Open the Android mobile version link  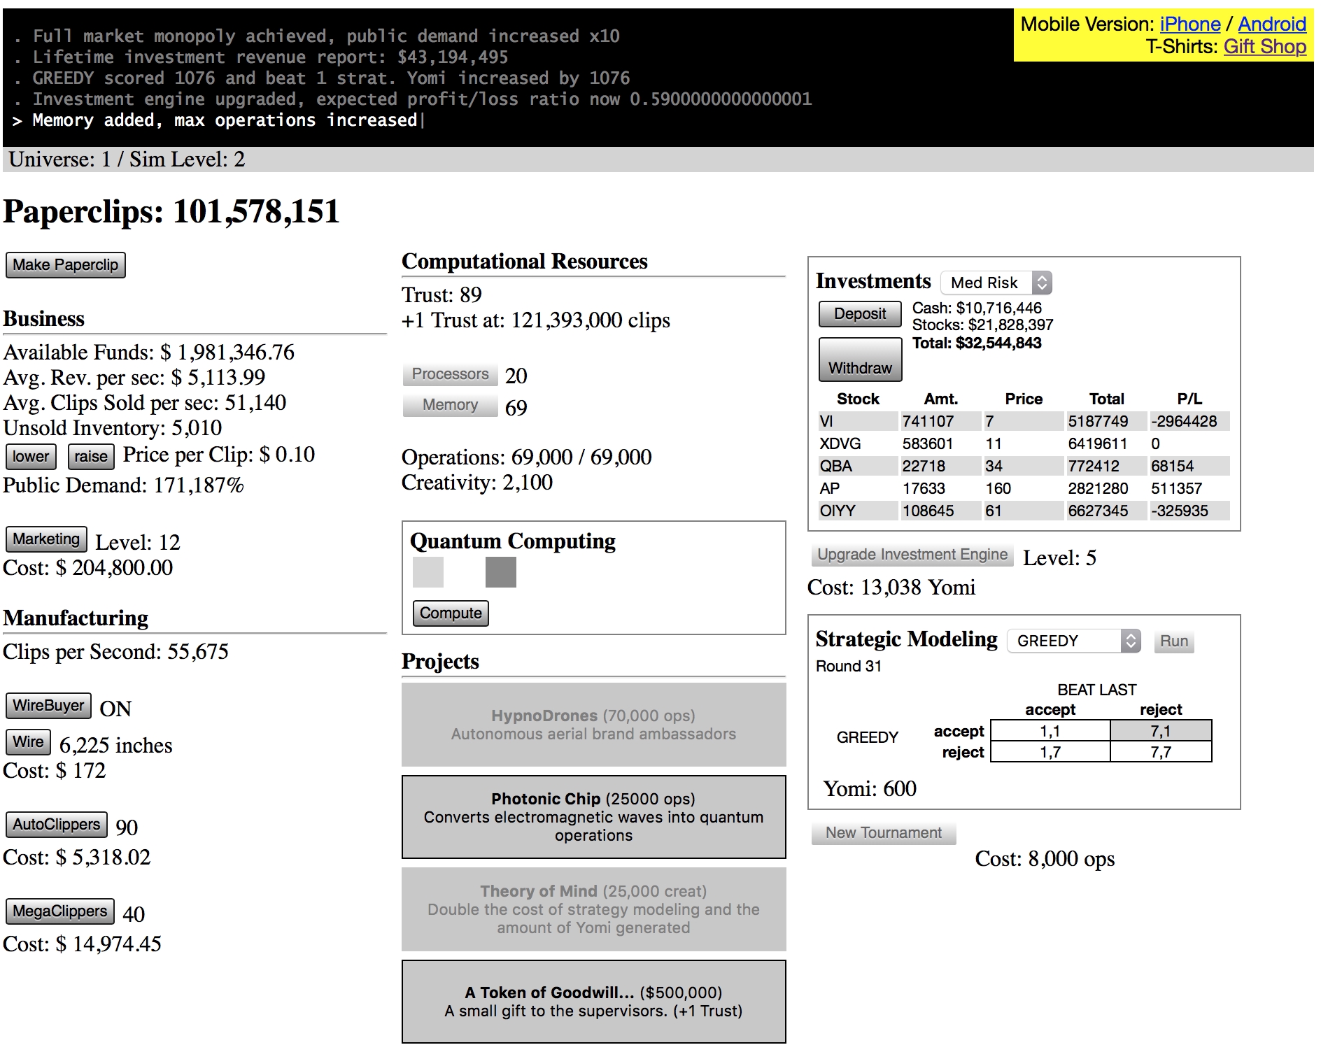1271,24
